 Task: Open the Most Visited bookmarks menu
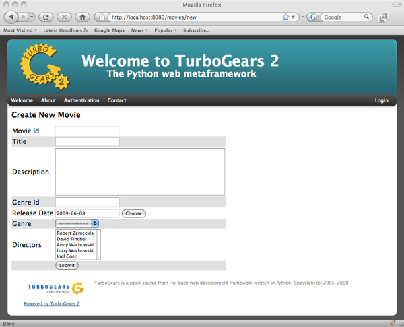pos(20,30)
